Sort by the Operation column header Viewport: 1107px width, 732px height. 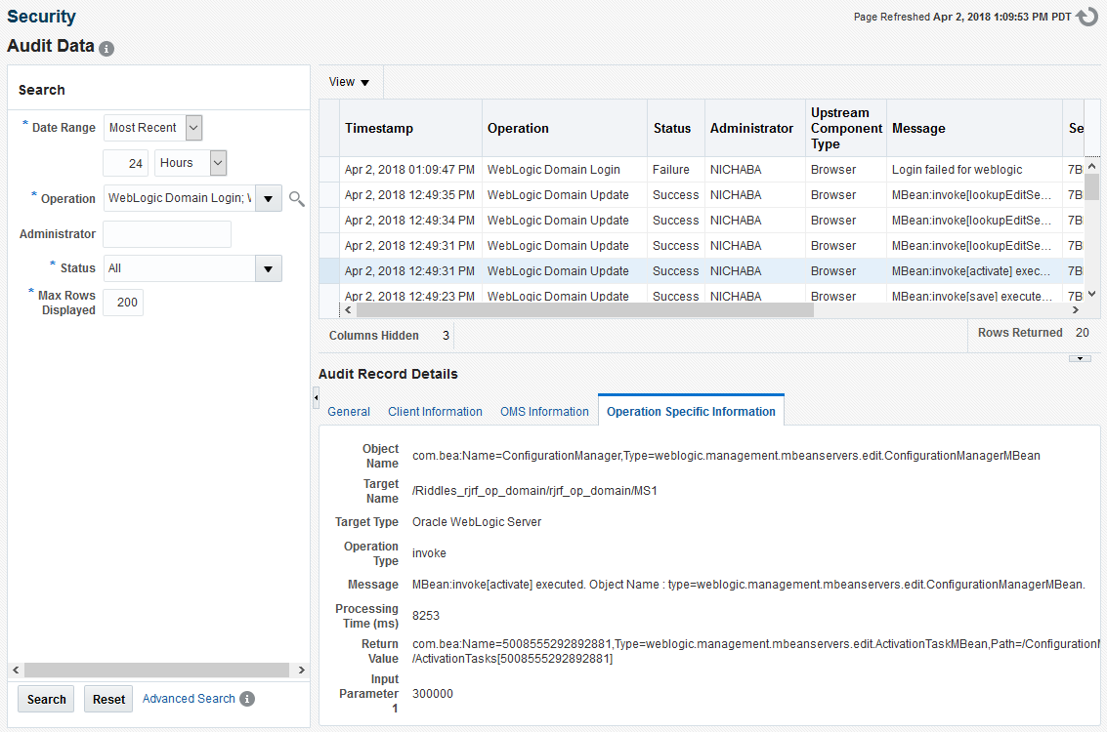pos(565,129)
